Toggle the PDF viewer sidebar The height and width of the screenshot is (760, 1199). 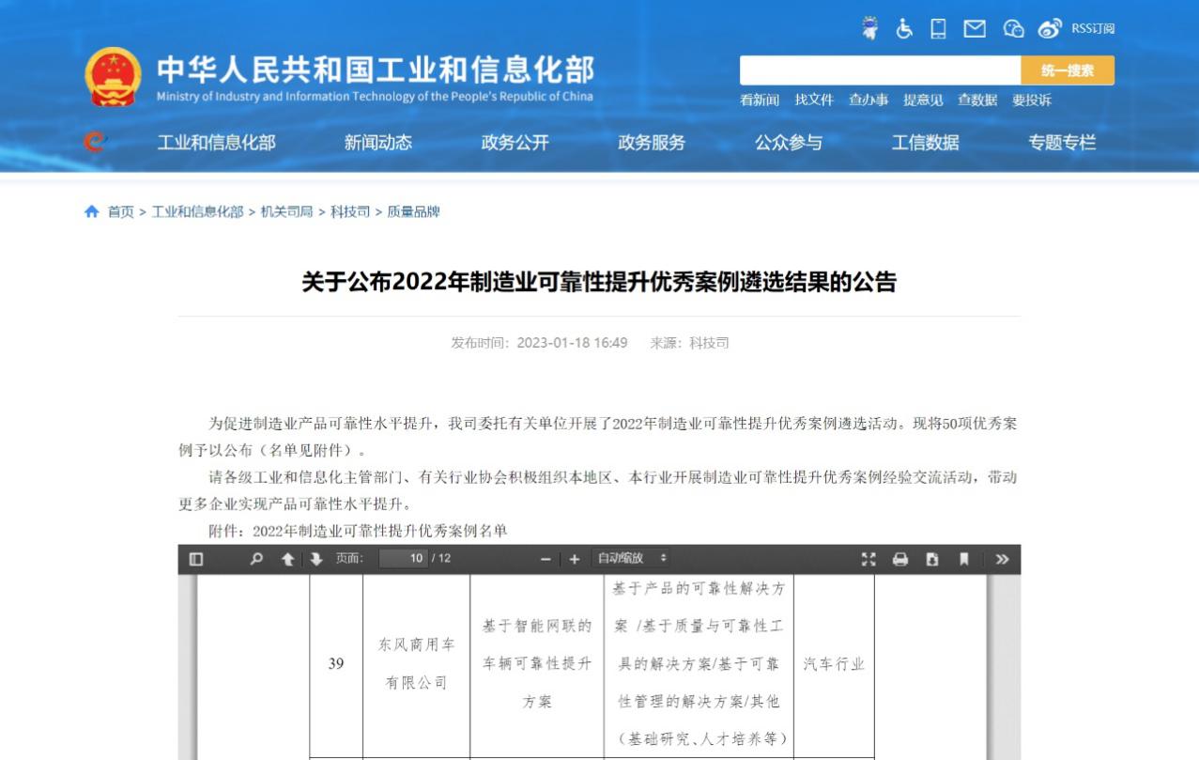tap(196, 559)
